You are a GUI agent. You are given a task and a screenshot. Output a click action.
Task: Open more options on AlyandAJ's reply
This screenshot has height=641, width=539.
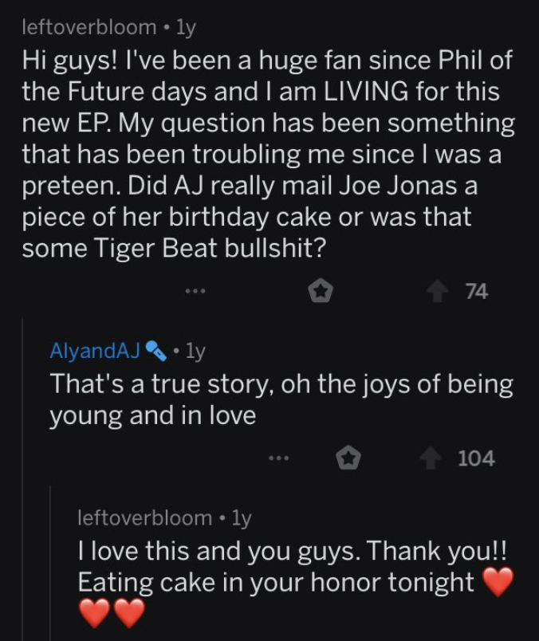[x=279, y=458]
